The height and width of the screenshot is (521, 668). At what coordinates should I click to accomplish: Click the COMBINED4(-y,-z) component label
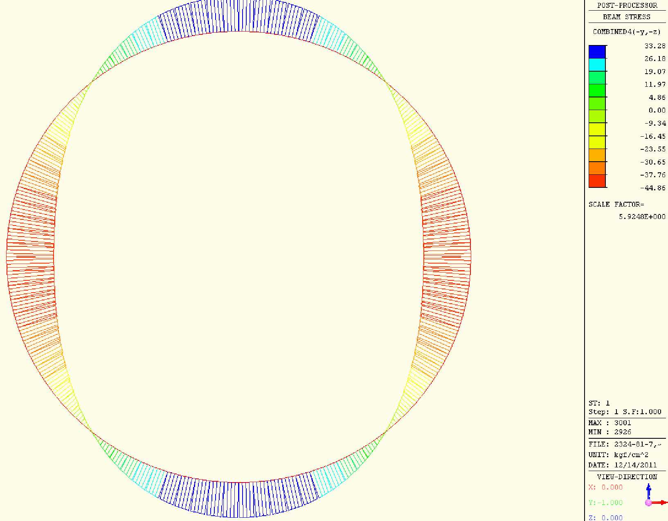click(627, 32)
